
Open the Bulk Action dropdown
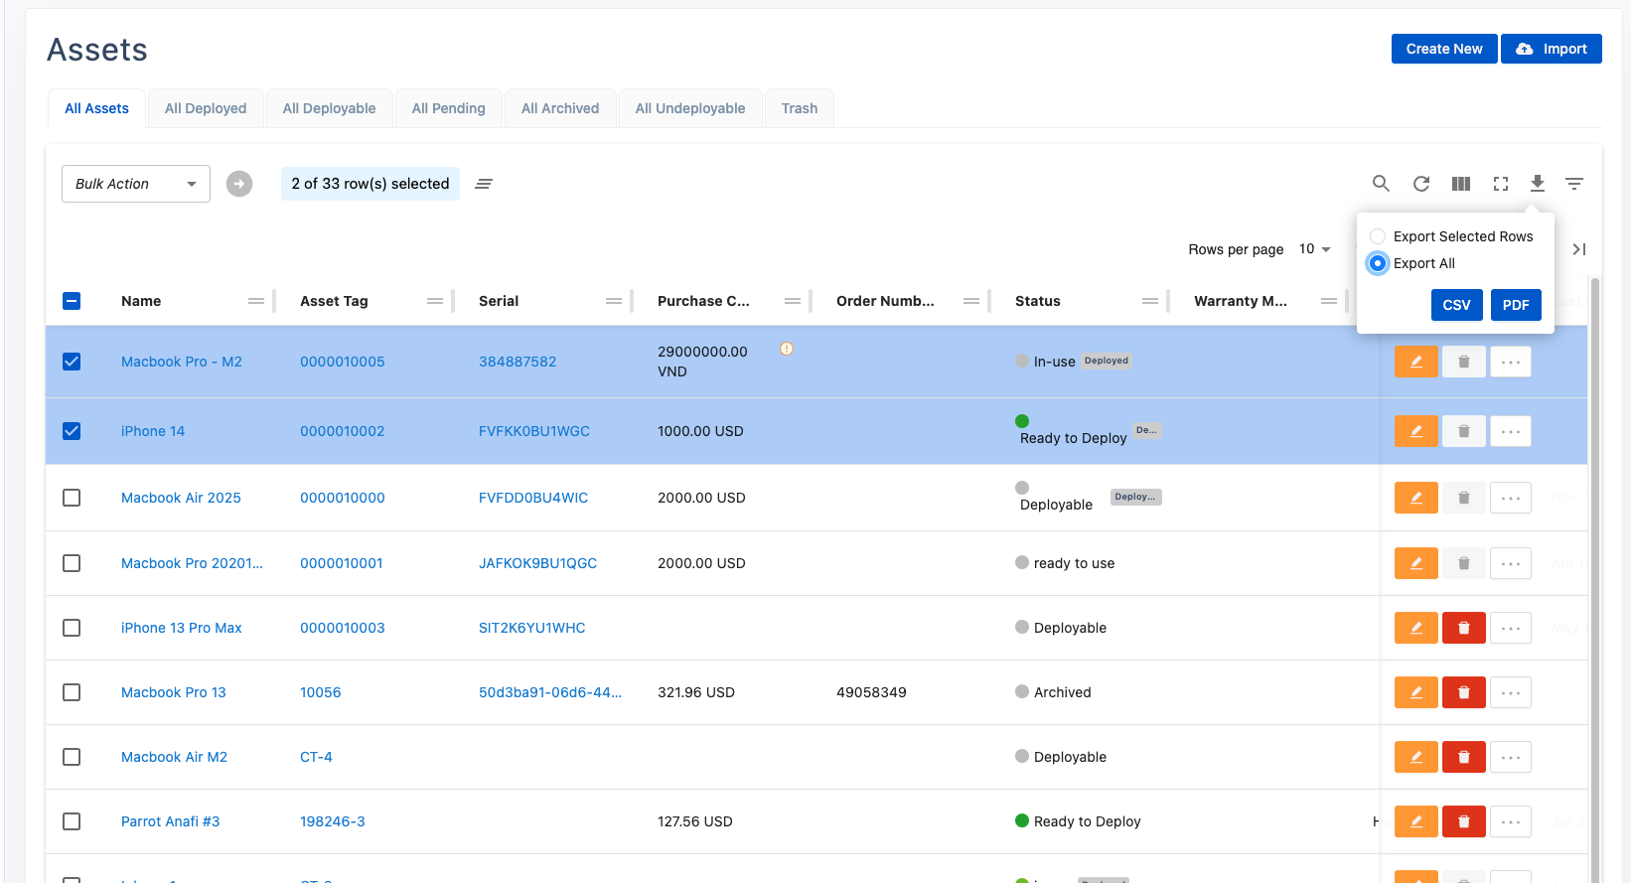(x=136, y=184)
